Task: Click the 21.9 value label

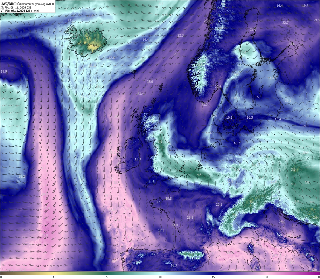Action: 317,20
